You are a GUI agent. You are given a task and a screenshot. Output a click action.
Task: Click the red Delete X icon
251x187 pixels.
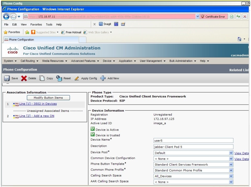point(24,78)
